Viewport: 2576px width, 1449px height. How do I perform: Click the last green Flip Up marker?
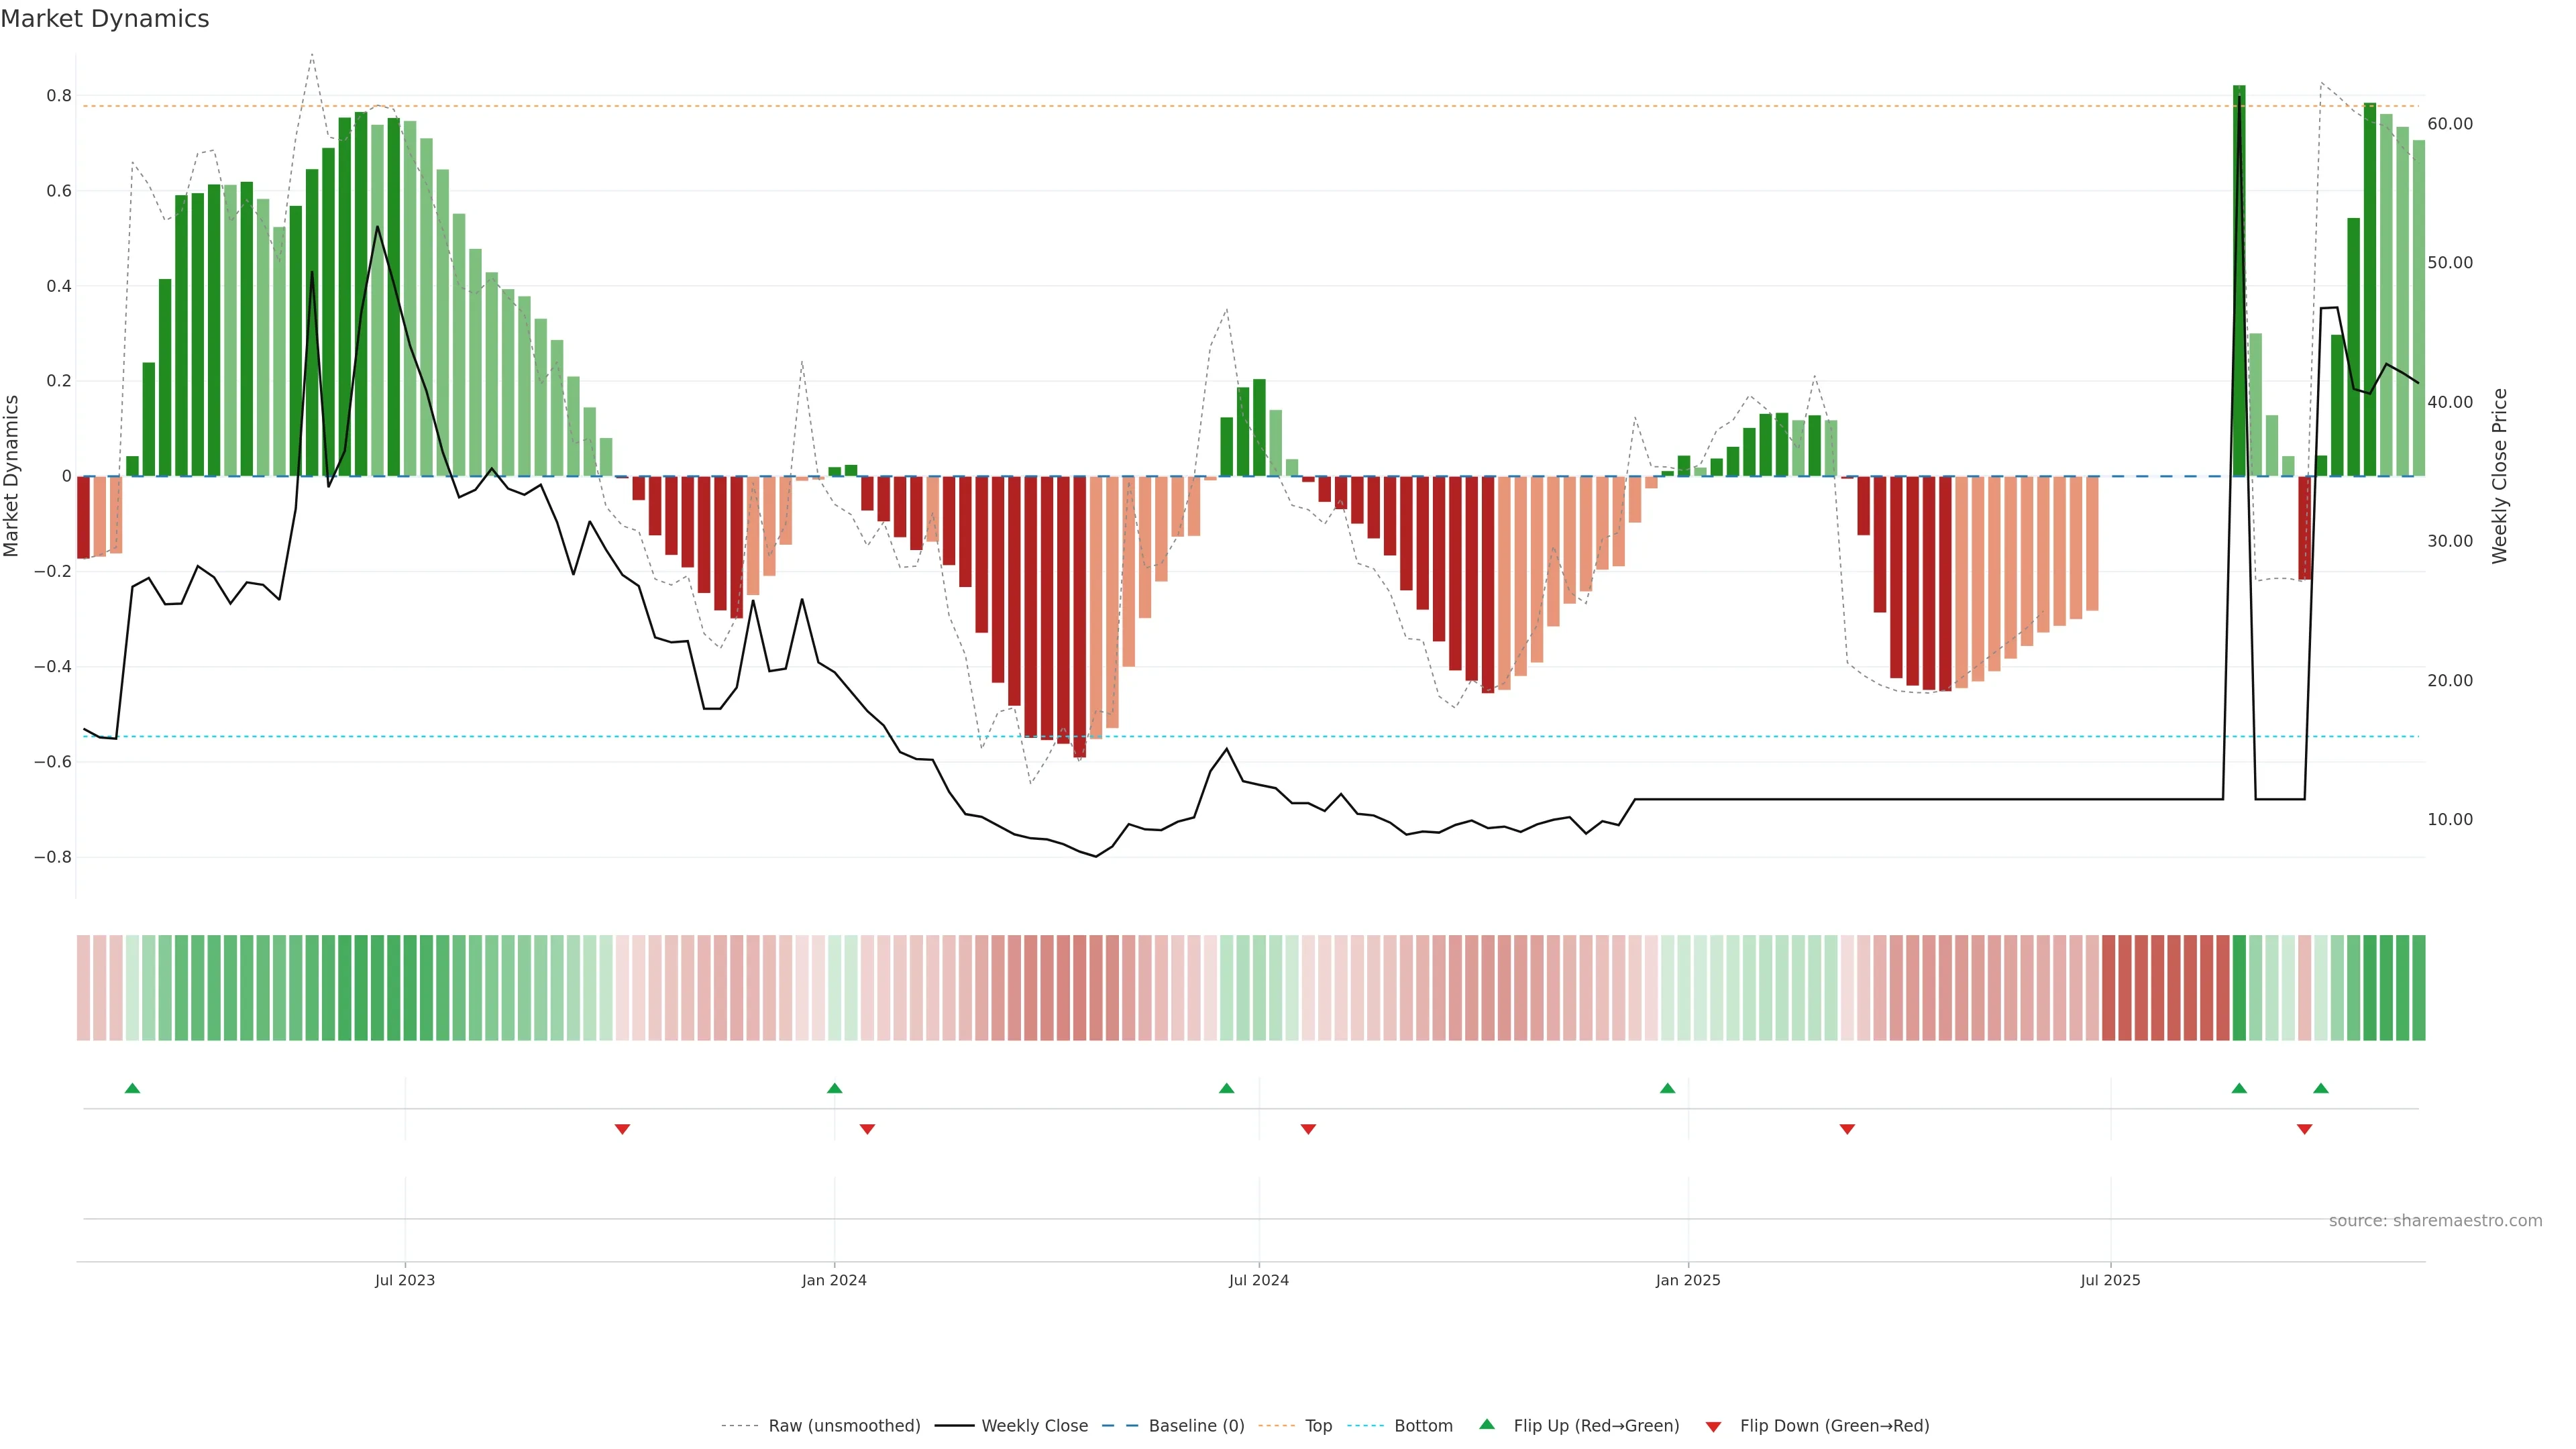(2321, 1088)
